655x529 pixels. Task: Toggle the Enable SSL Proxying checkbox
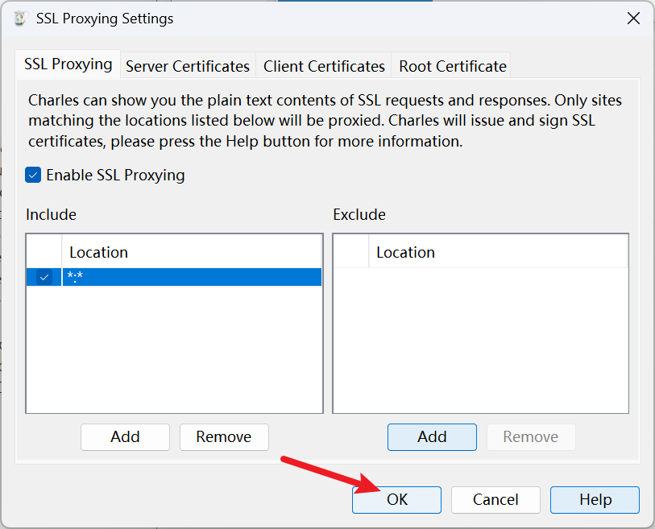[33, 175]
